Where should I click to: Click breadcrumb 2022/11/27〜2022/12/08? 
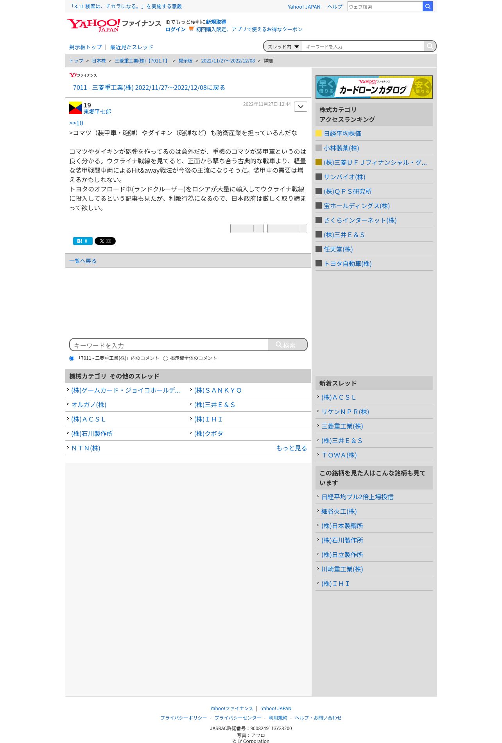point(228,61)
